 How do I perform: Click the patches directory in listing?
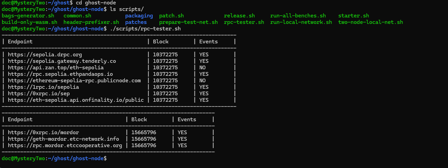pos(136,22)
